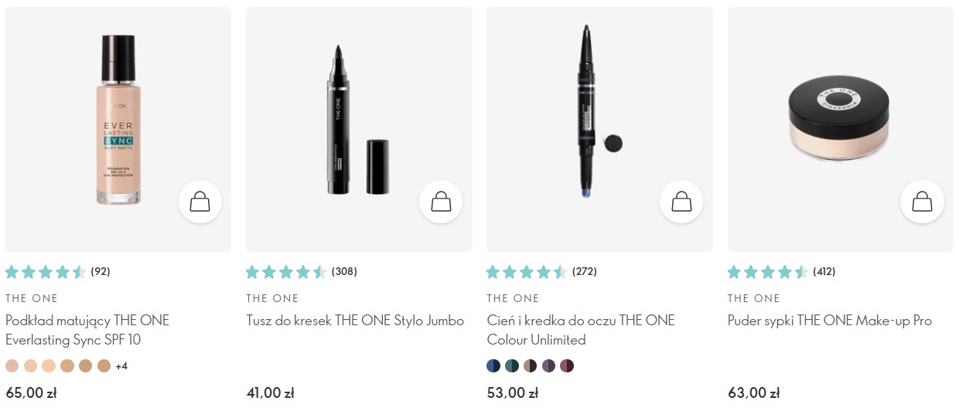Add Stylo Jumbo eyeliner to bag
The width and height of the screenshot is (959, 411).
[x=441, y=202]
